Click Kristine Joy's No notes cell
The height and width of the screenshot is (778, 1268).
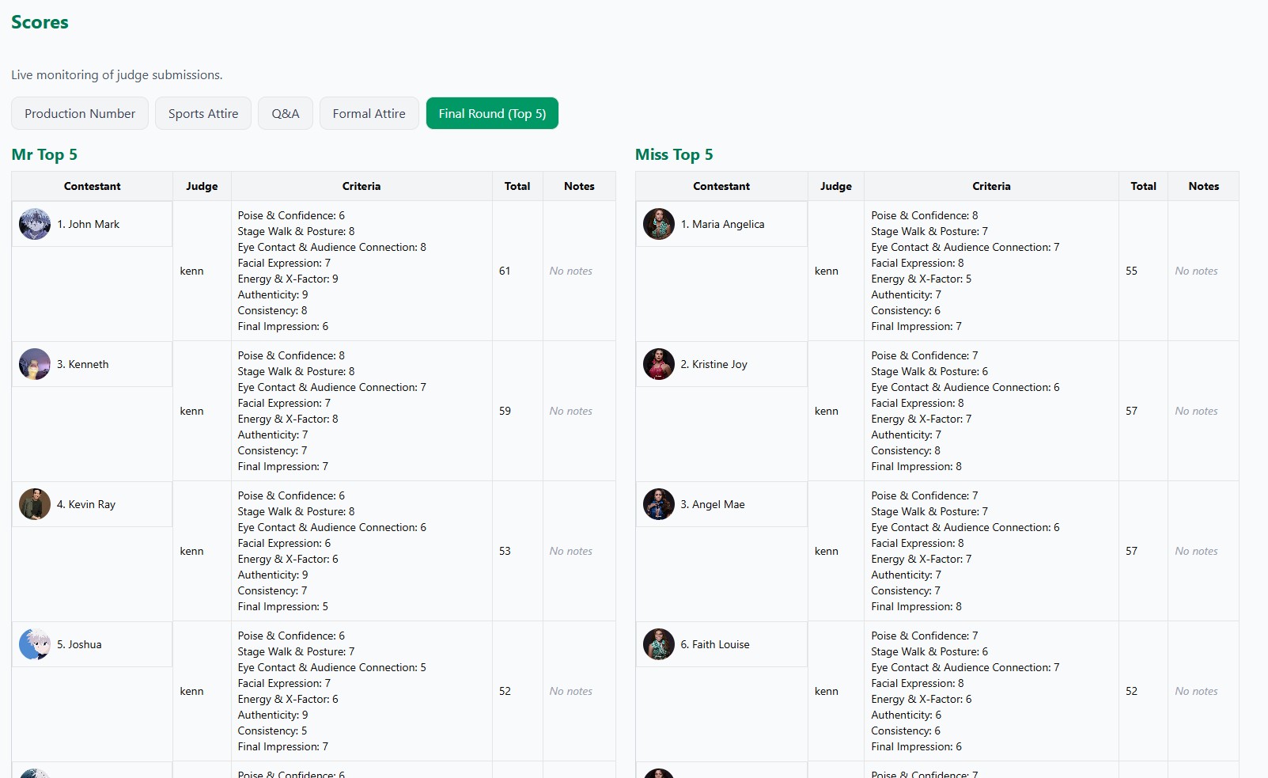[1196, 411]
